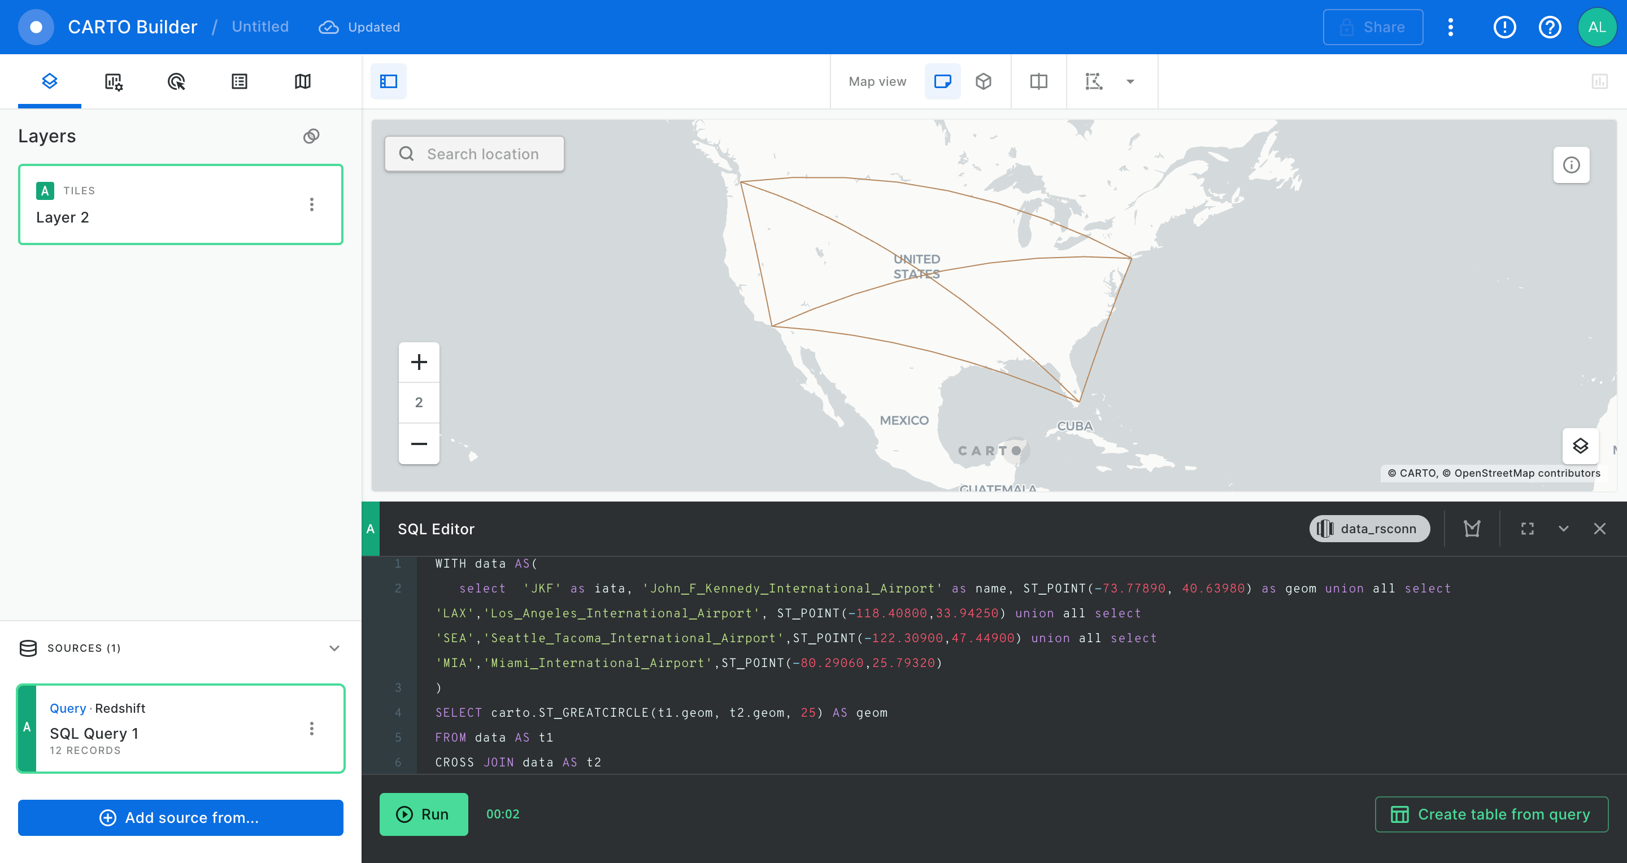Open the Legend tab icon
The height and width of the screenshot is (863, 1627).
(x=240, y=81)
